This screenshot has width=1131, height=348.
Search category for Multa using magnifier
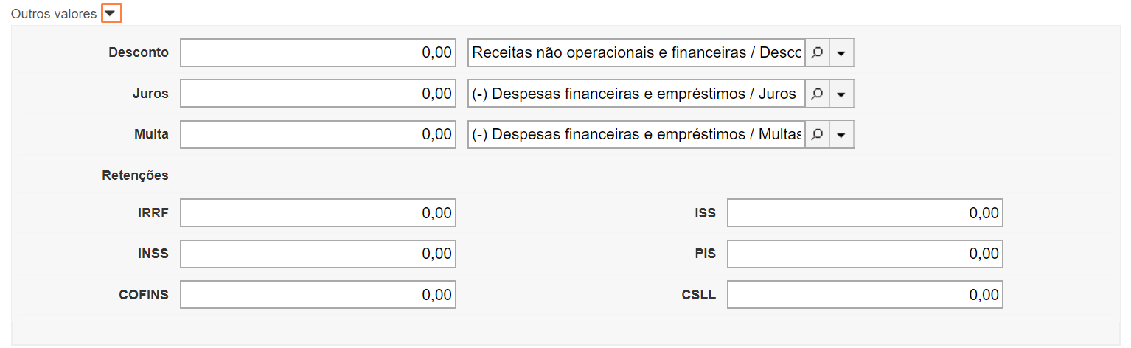[x=817, y=134]
